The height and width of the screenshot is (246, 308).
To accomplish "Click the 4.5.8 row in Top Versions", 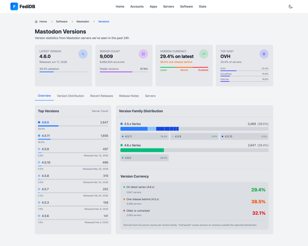I will 73,179.
